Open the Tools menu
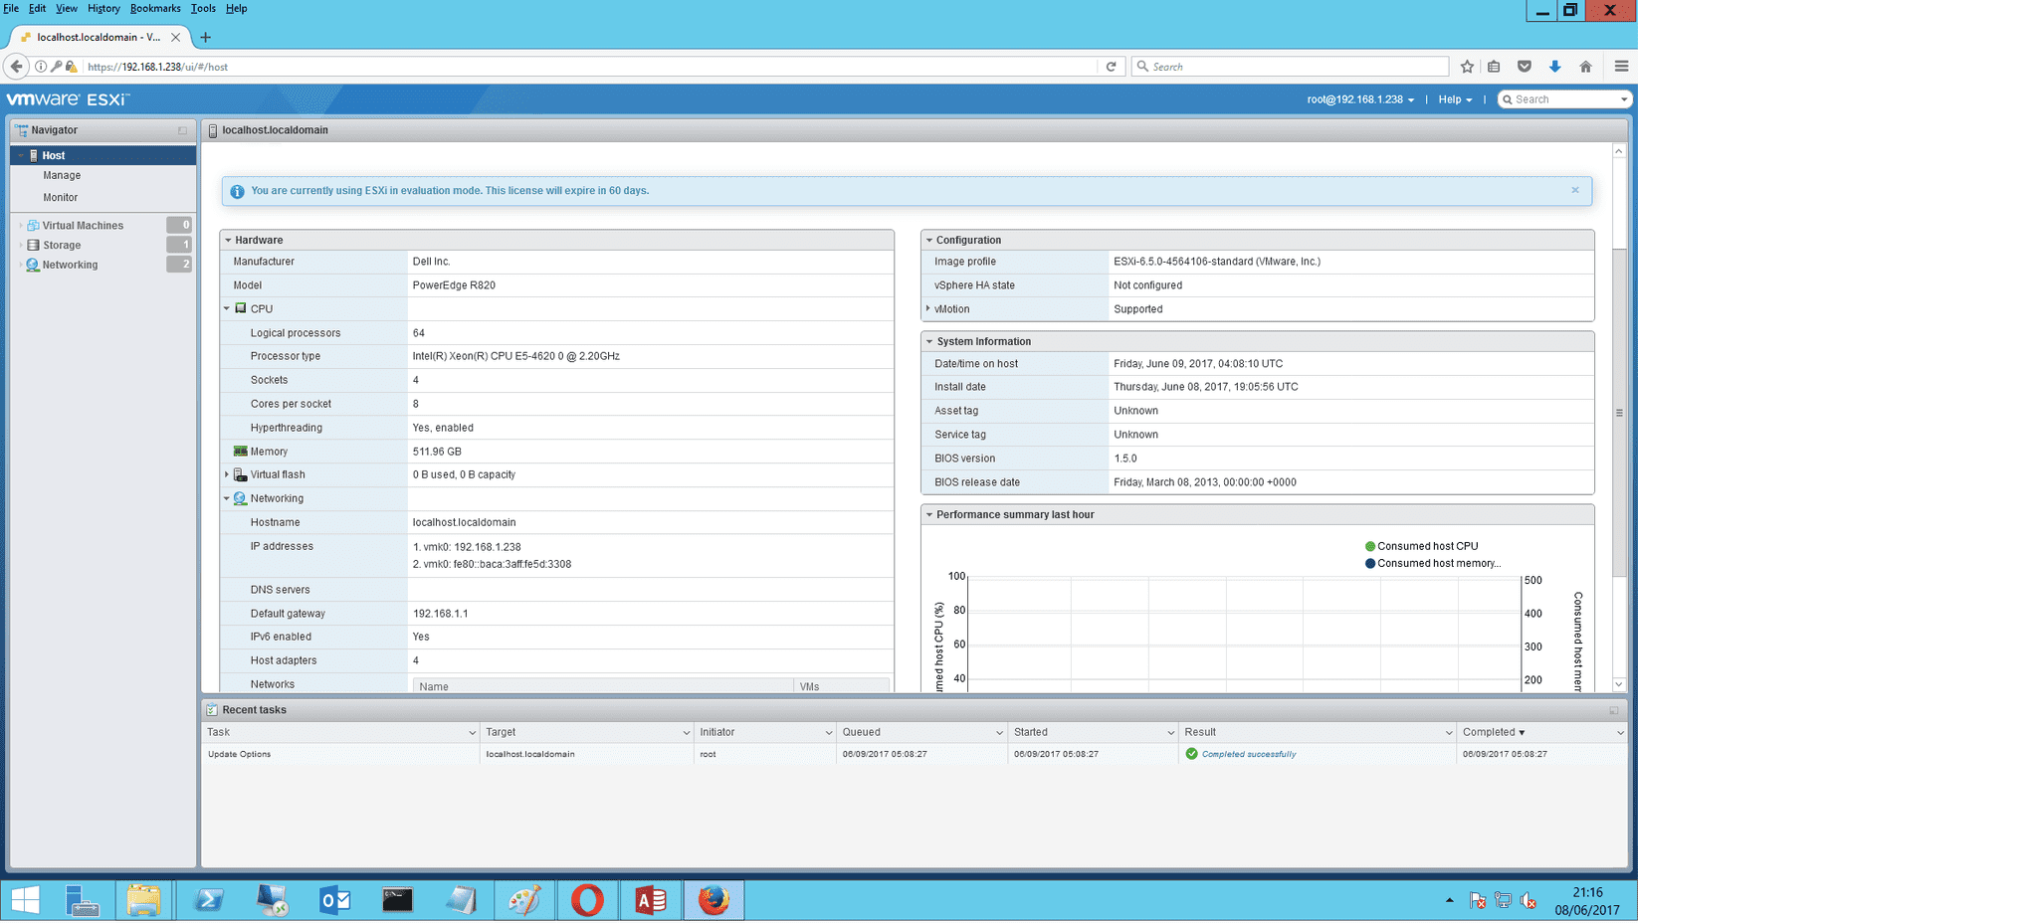This screenshot has height=923, width=2038. click(x=203, y=8)
